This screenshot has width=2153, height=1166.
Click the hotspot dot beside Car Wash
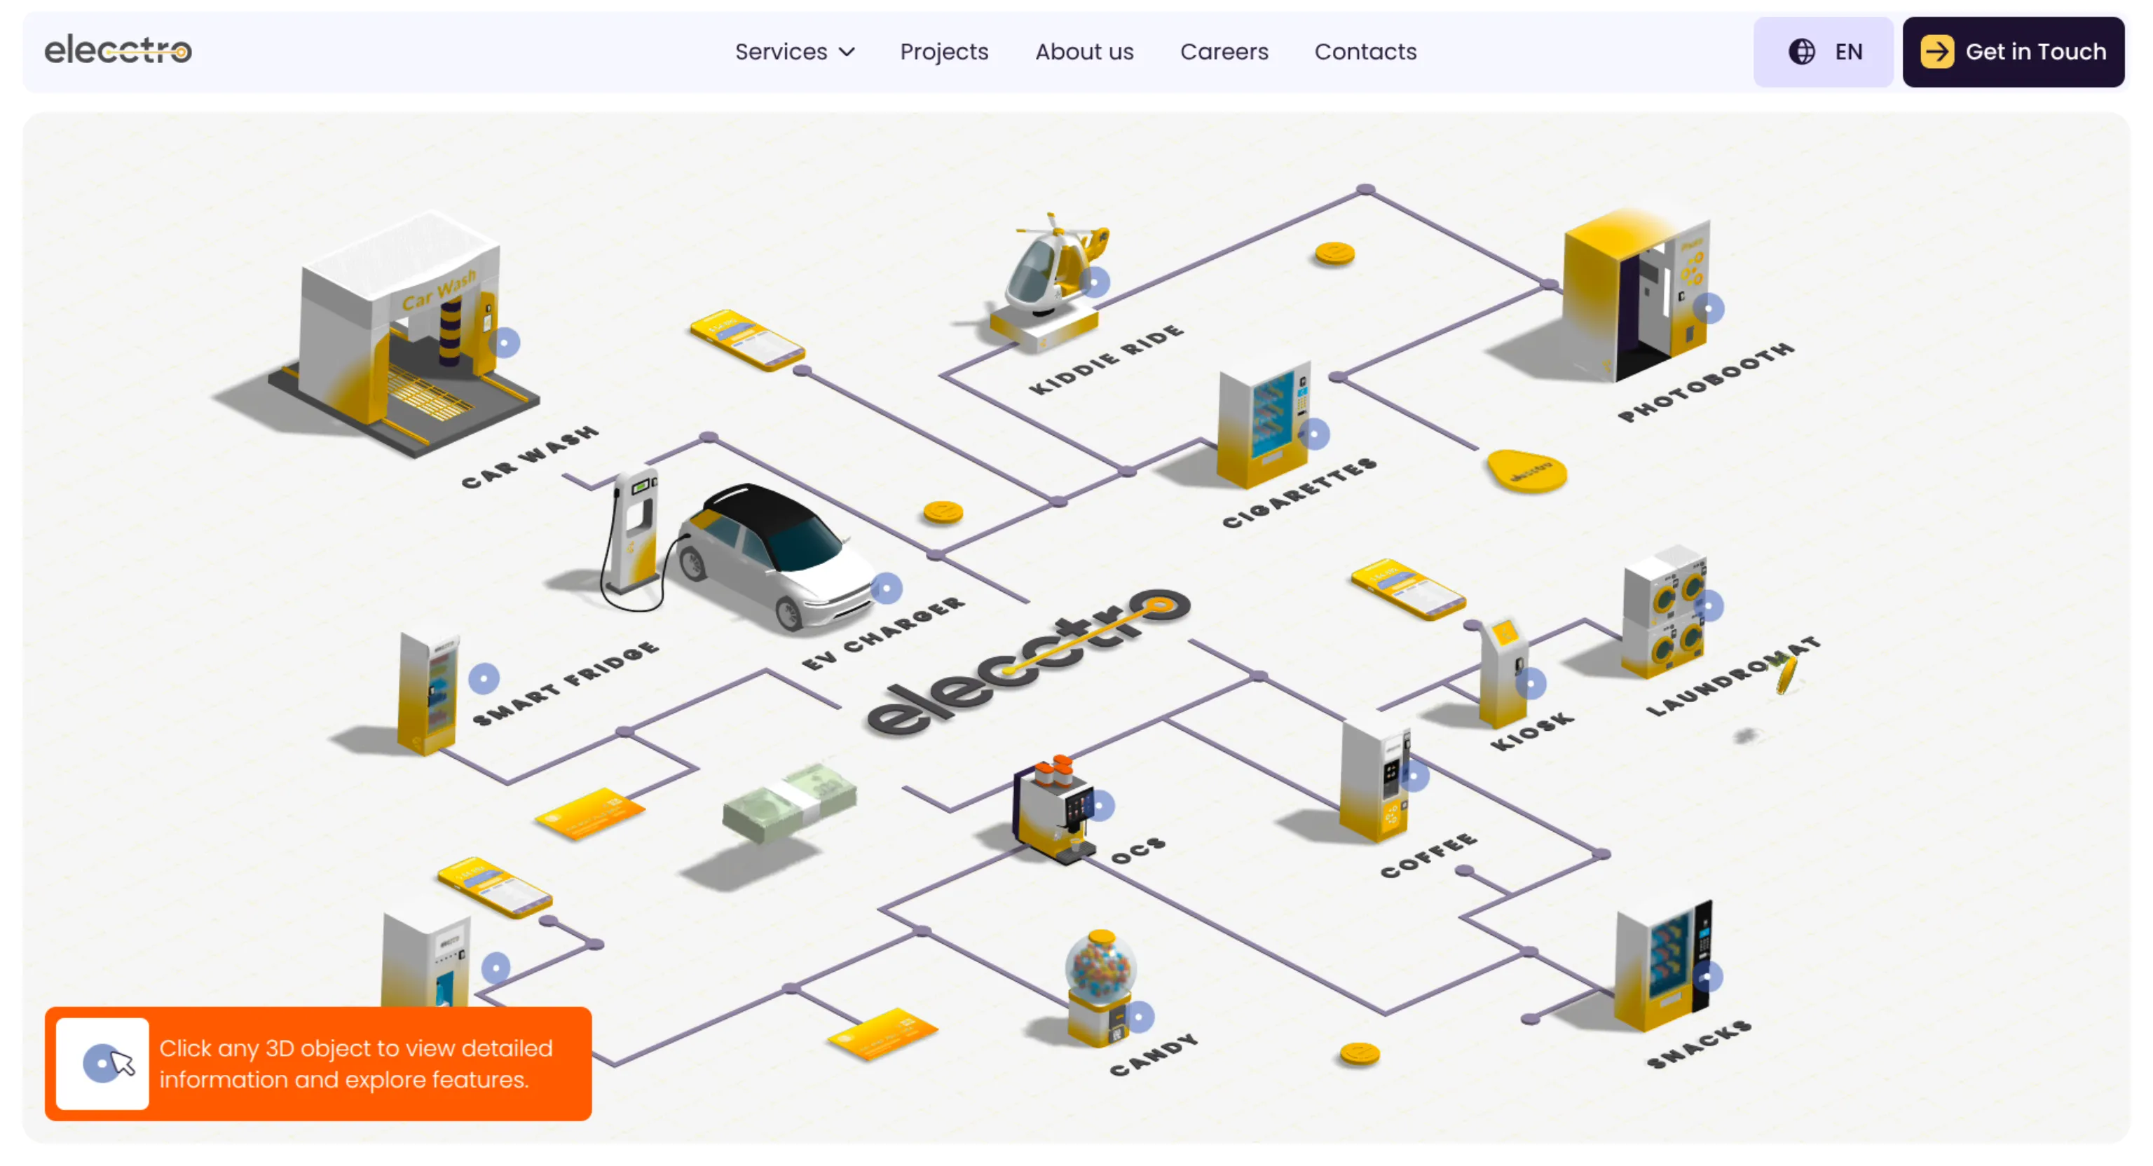[x=504, y=343]
